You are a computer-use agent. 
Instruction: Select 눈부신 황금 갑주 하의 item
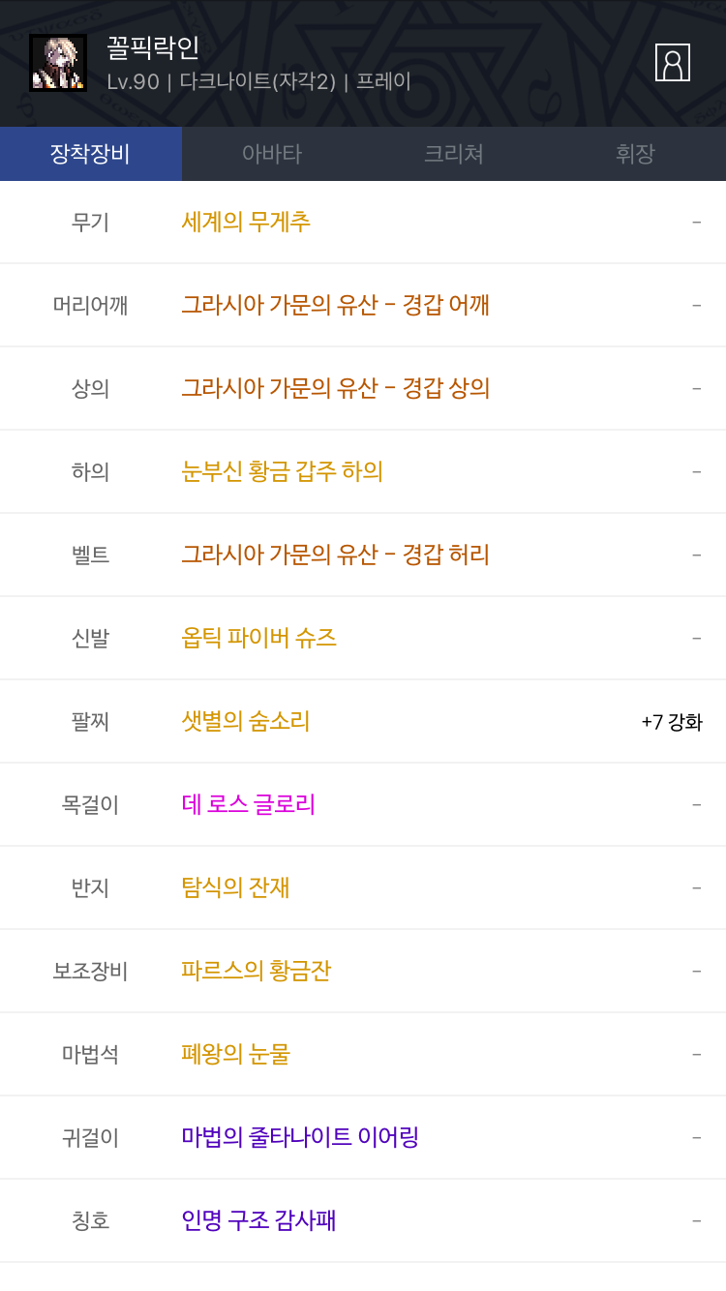(282, 471)
